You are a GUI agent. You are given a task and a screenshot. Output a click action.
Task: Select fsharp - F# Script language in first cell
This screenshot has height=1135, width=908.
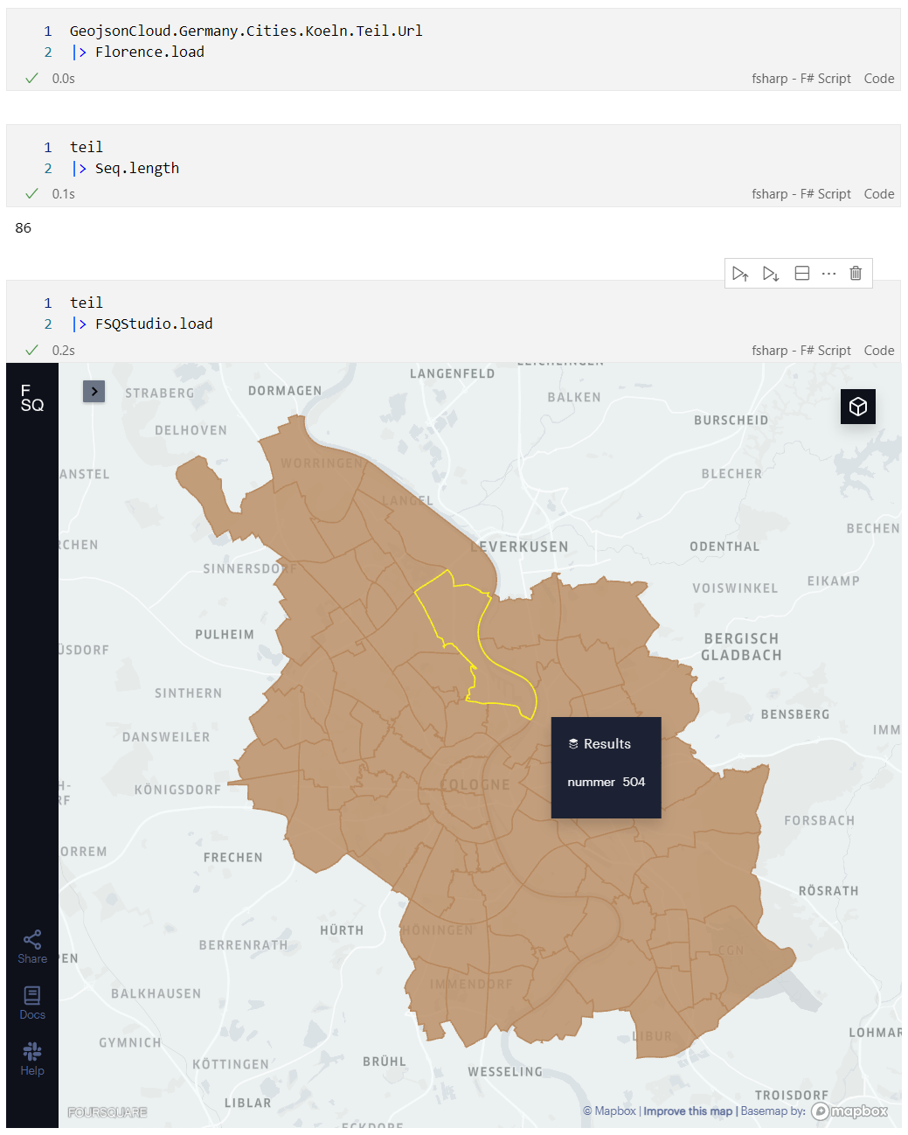[x=801, y=79]
